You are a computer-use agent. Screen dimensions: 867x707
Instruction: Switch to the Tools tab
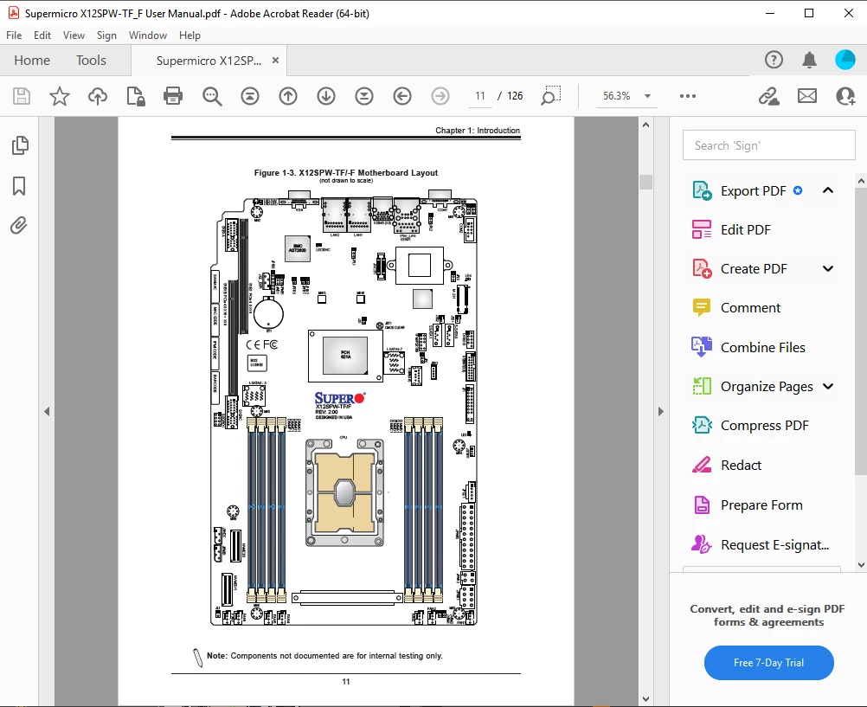point(91,61)
